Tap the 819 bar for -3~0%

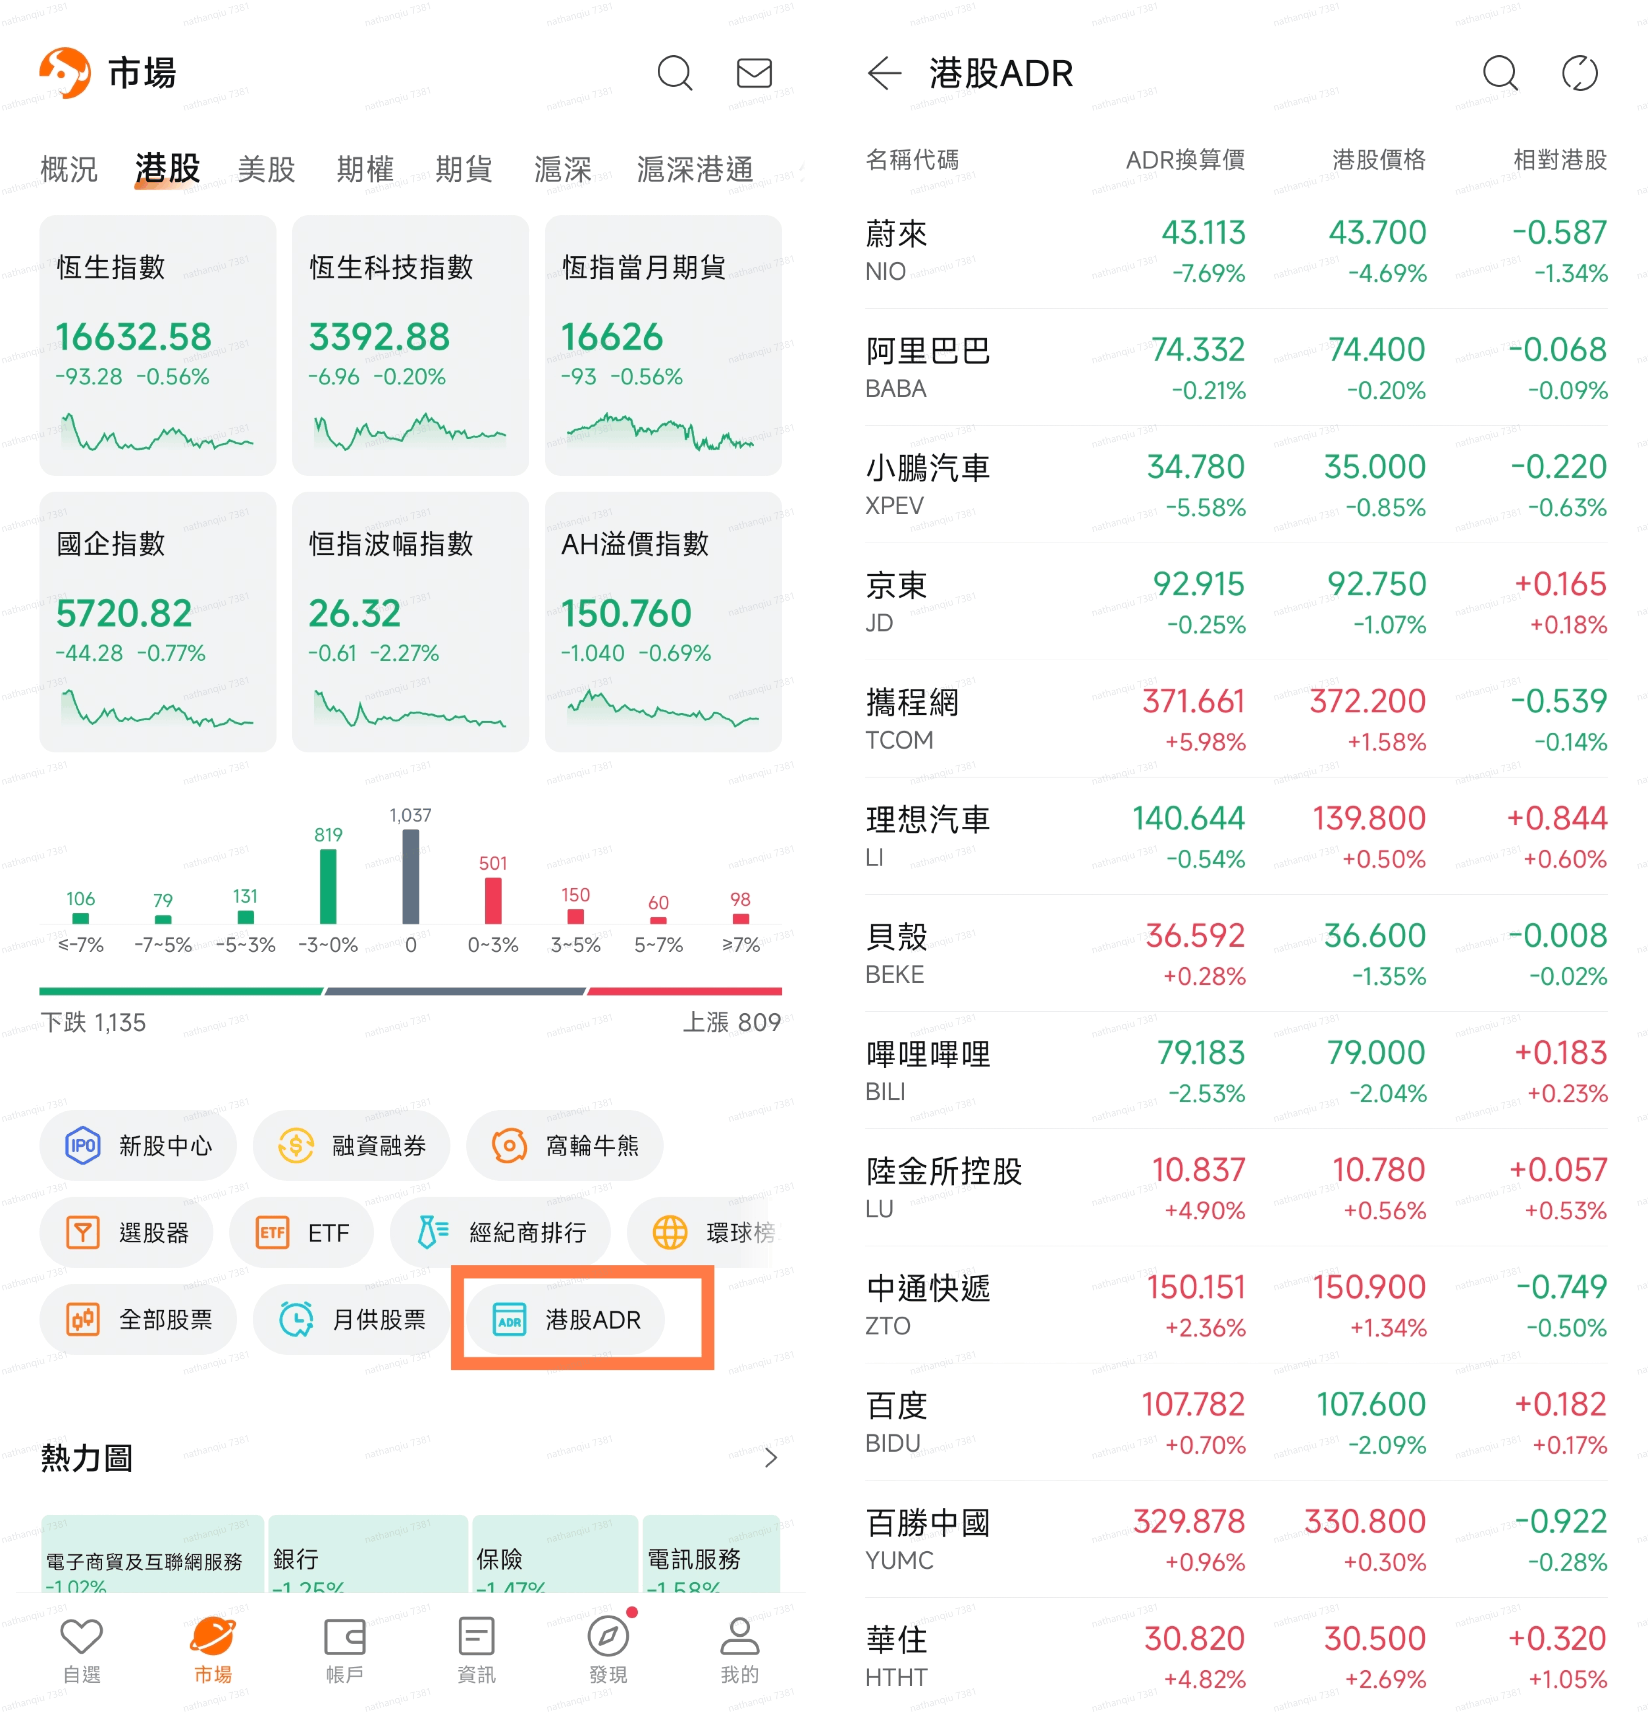click(x=328, y=886)
